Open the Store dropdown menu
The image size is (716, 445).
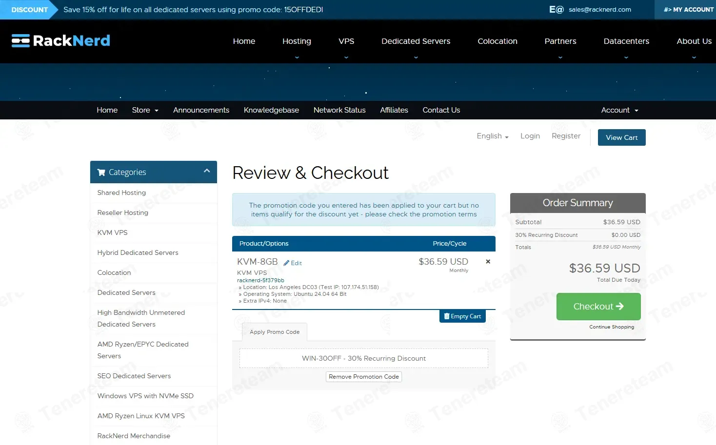point(145,110)
